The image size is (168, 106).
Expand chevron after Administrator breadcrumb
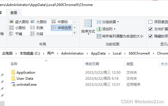click(87, 53)
